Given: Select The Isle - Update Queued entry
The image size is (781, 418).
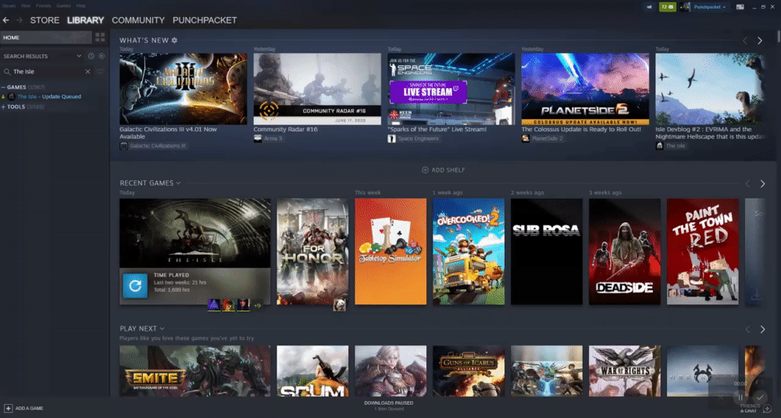Looking at the screenshot, I should click(x=48, y=97).
